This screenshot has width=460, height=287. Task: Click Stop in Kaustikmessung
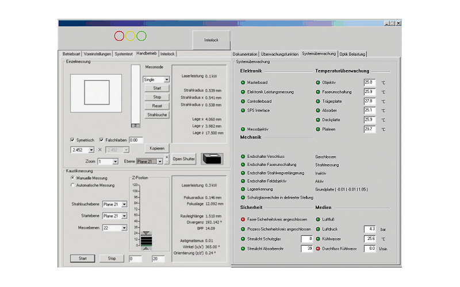(112, 258)
